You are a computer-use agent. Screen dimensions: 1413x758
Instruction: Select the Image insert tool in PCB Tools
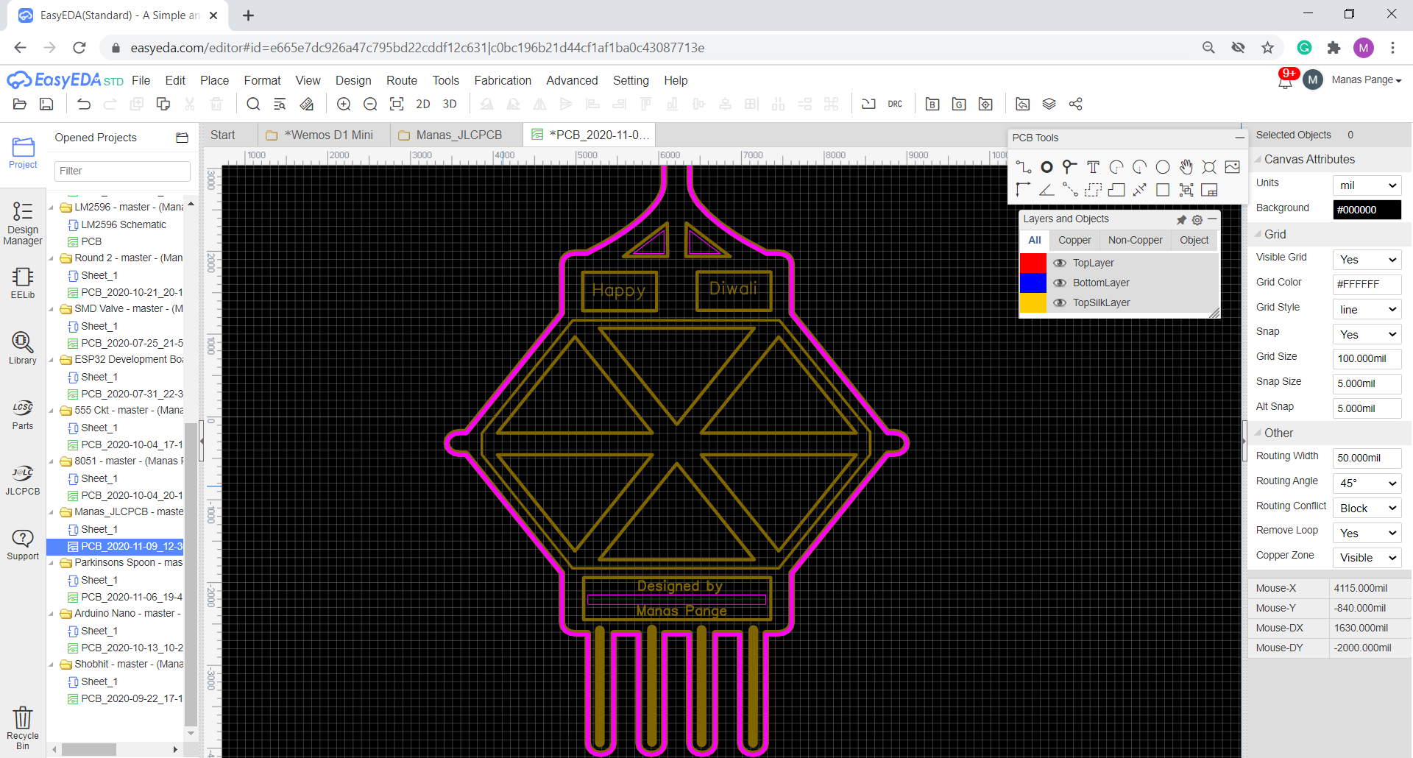coord(1233,167)
